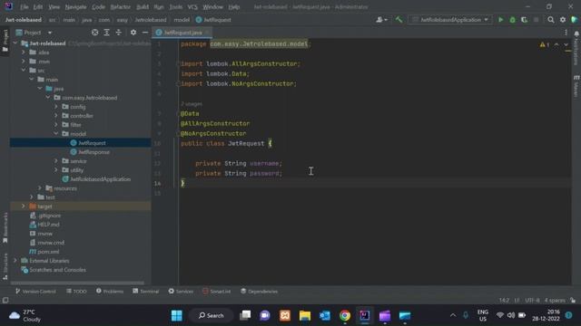Screen dimensions: 581x326
Task: Expand the config package
Action: [56, 107]
